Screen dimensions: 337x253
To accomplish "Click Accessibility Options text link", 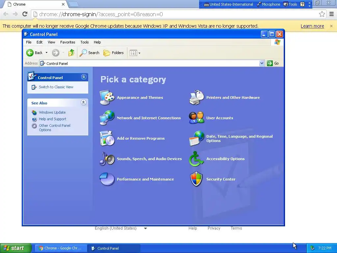I will point(225,159).
